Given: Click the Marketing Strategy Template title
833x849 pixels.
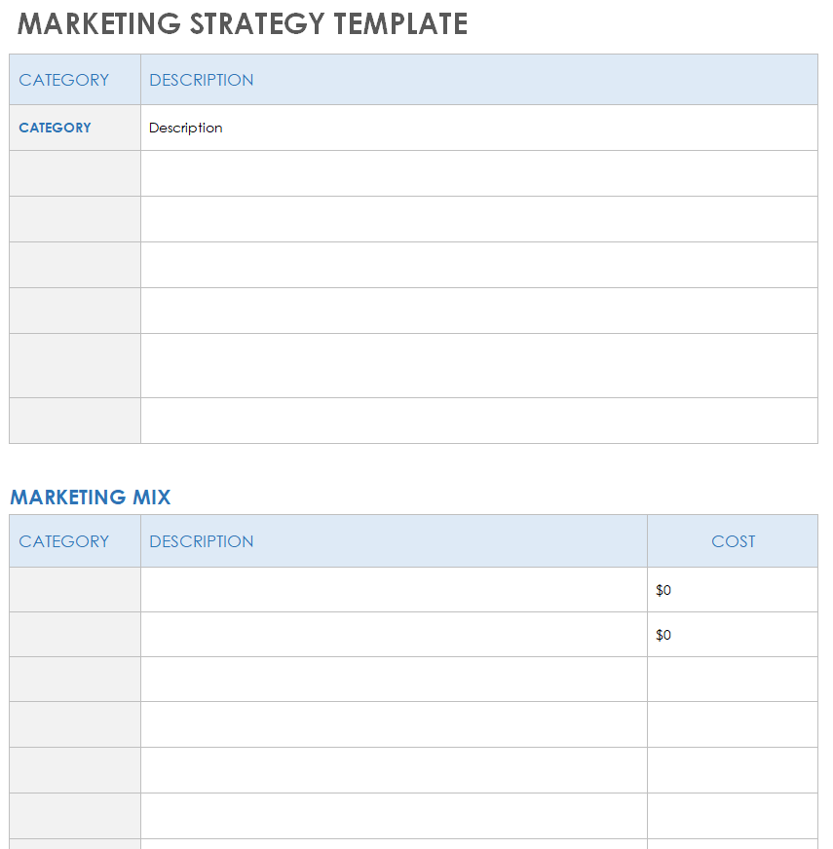Looking at the screenshot, I should (x=243, y=24).
